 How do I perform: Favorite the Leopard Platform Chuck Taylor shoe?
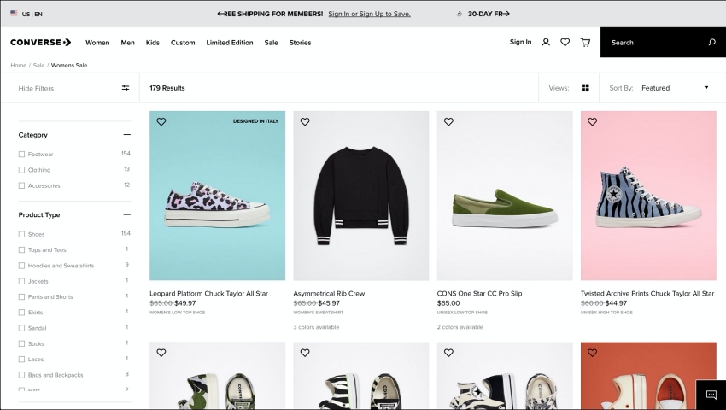pyautogui.click(x=161, y=122)
